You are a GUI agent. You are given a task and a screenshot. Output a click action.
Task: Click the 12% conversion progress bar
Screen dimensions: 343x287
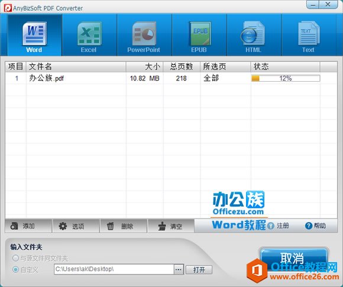click(286, 78)
